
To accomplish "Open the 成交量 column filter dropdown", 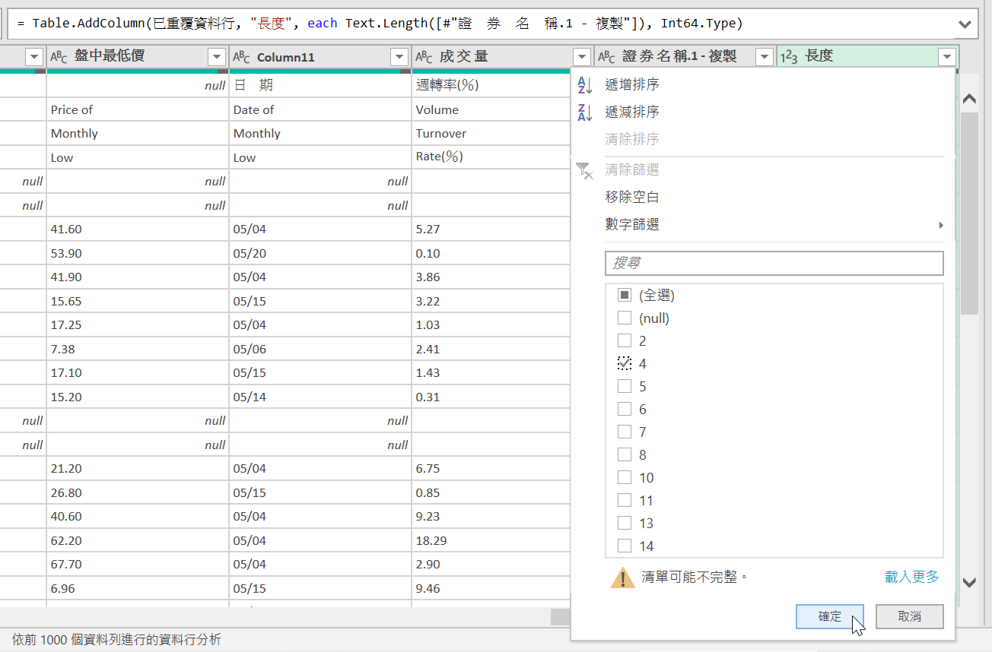I will [x=582, y=56].
